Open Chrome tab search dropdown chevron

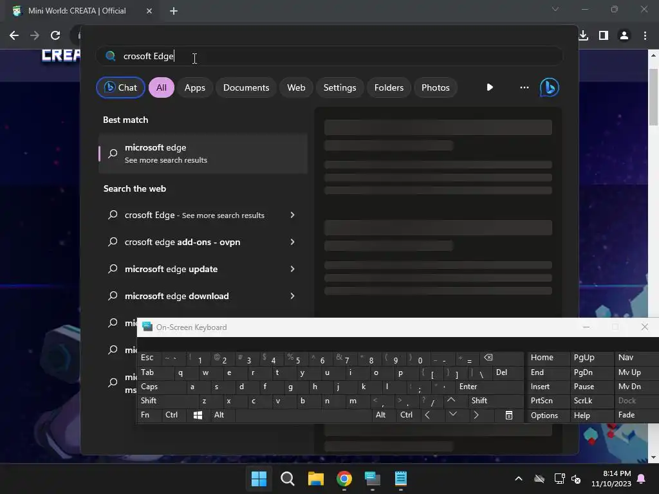555,9
